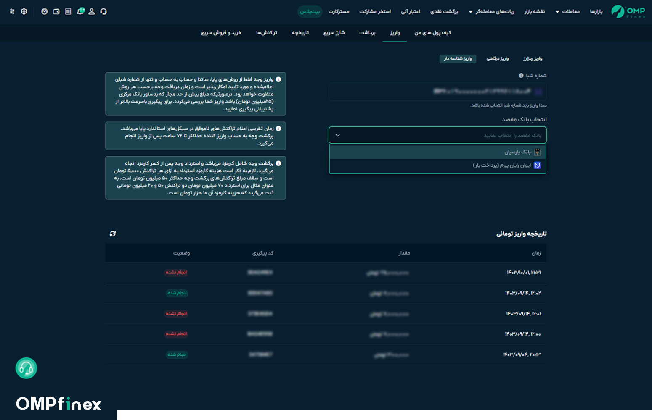652x420 pixels.
Task: Open the user profile icon
Action: tap(92, 11)
